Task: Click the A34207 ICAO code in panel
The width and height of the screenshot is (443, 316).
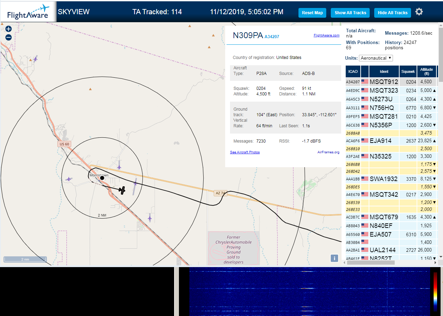Action: click(x=272, y=36)
